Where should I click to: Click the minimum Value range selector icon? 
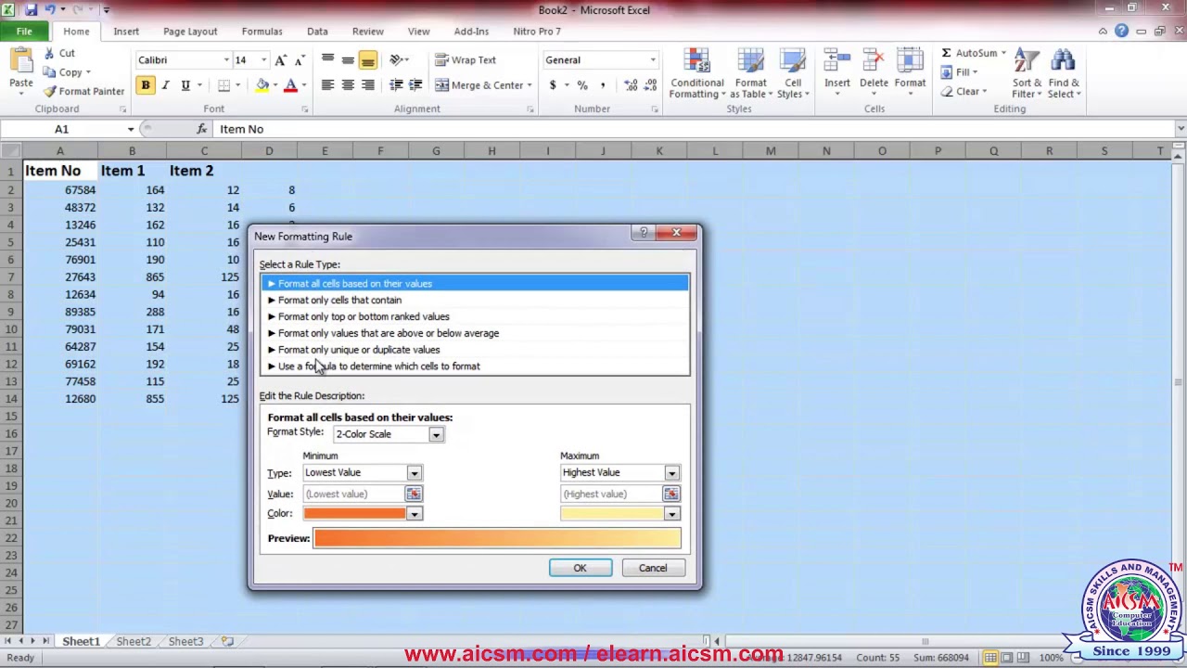[413, 495]
